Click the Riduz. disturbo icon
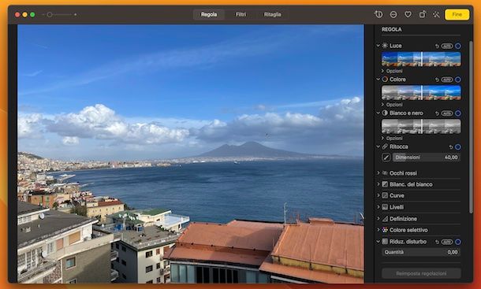481x289 pixels. pyautogui.click(x=385, y=242)
